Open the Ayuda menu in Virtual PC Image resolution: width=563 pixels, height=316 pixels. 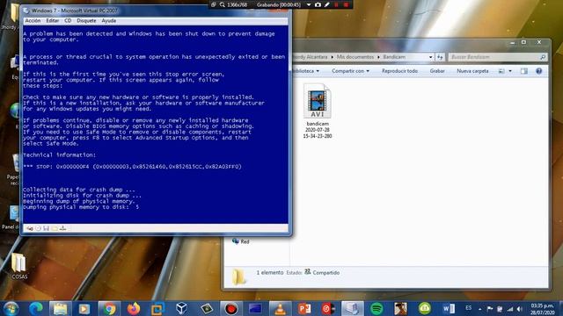pos(108,21)
